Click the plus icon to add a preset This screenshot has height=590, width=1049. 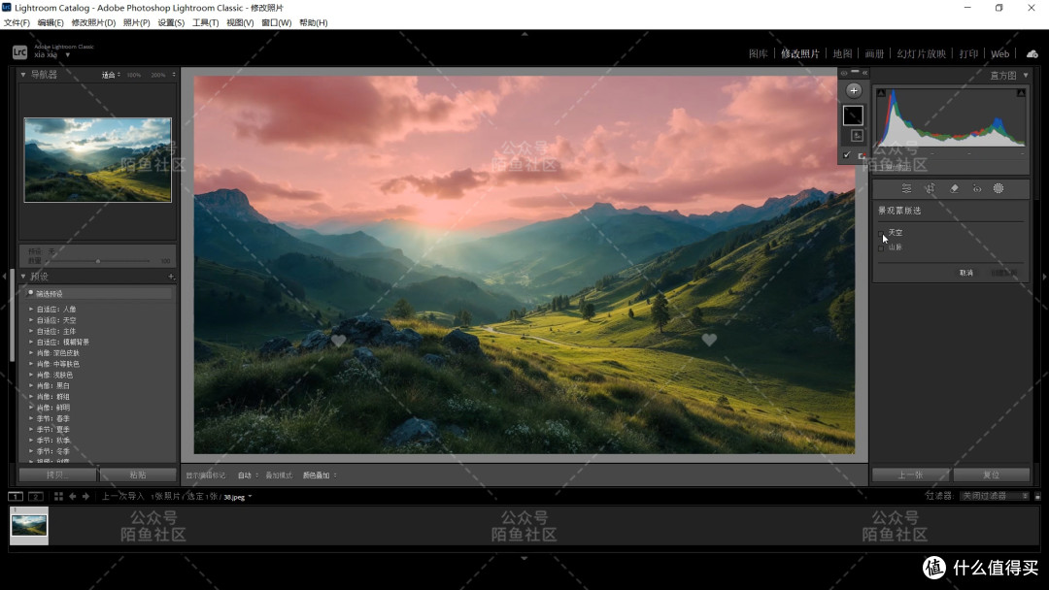pyautogui.click(x=171, y=276)
